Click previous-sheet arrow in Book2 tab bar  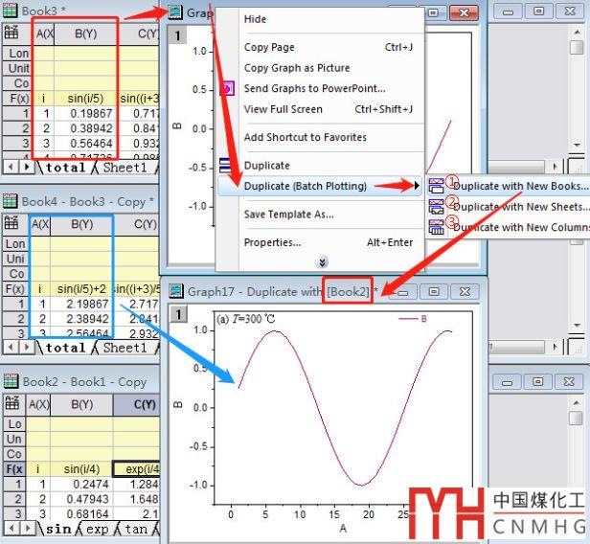[x=11, y=528]
